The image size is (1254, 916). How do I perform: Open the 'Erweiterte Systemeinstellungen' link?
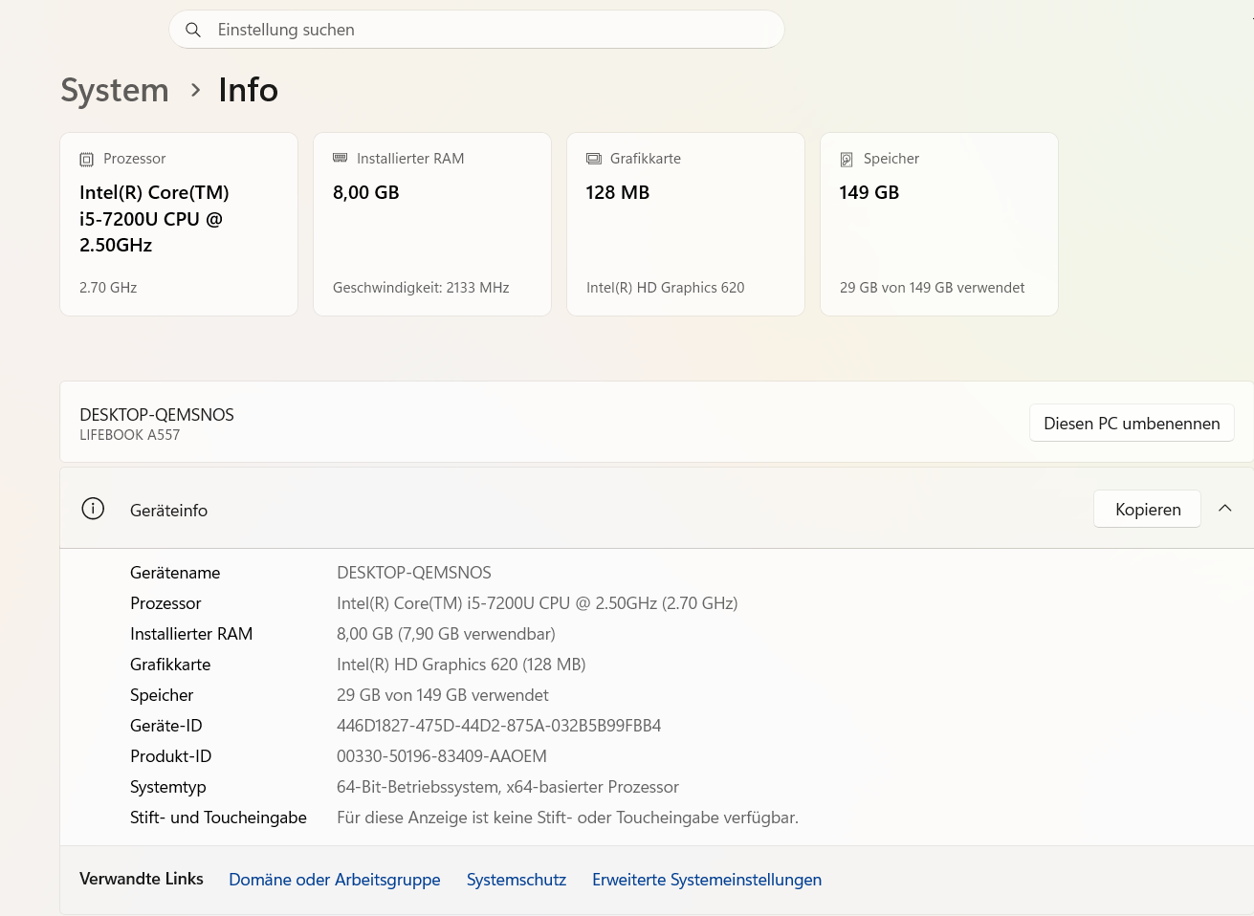point(707,880)
